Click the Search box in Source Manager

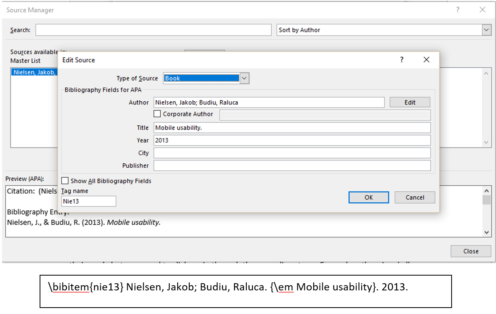click(x=153, y=30)
